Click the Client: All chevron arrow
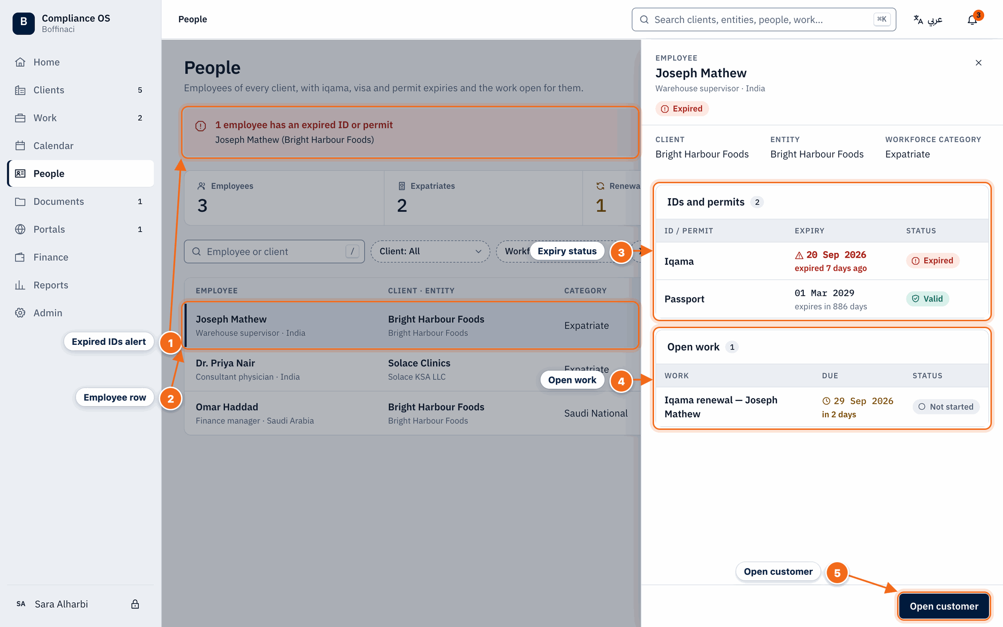The height and width of the screenshot is (627, 1003). pyautogui.click(x=478, y=251)
